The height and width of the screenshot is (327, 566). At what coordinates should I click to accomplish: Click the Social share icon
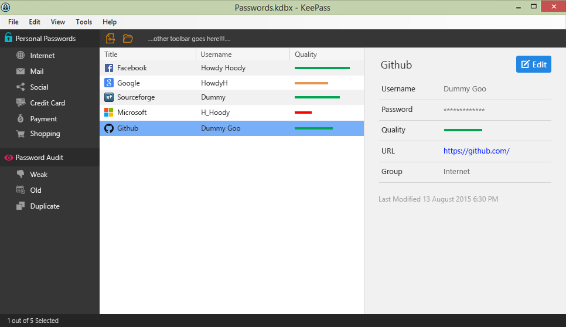(21, 87)
